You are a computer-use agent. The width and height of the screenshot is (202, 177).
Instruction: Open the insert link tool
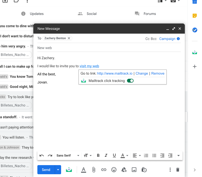[104, 170]
